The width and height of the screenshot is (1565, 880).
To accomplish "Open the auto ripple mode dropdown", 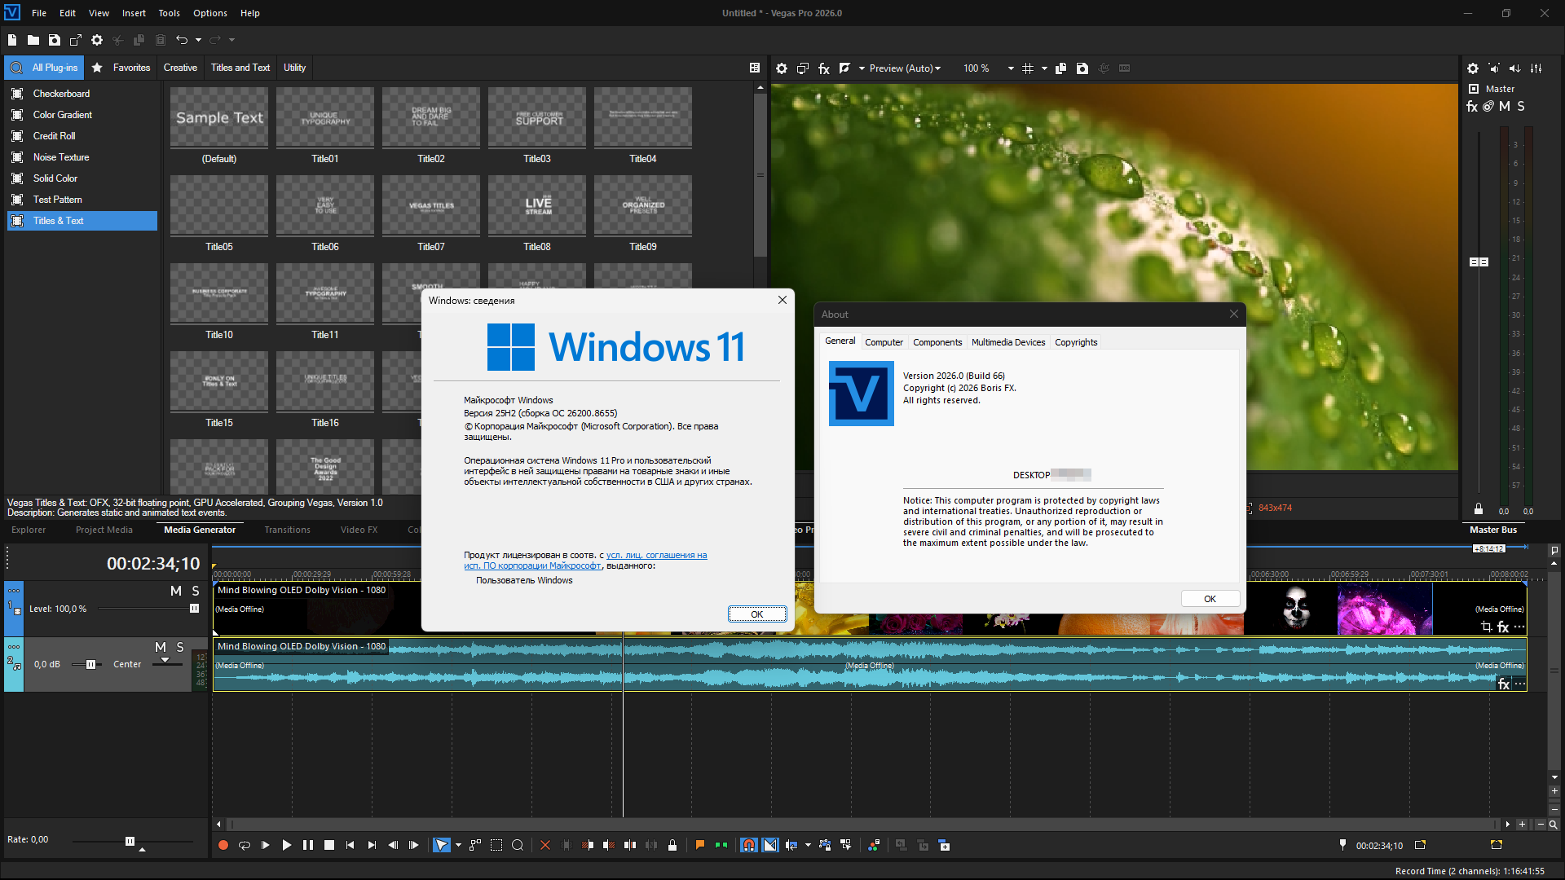I will point(808,846).
